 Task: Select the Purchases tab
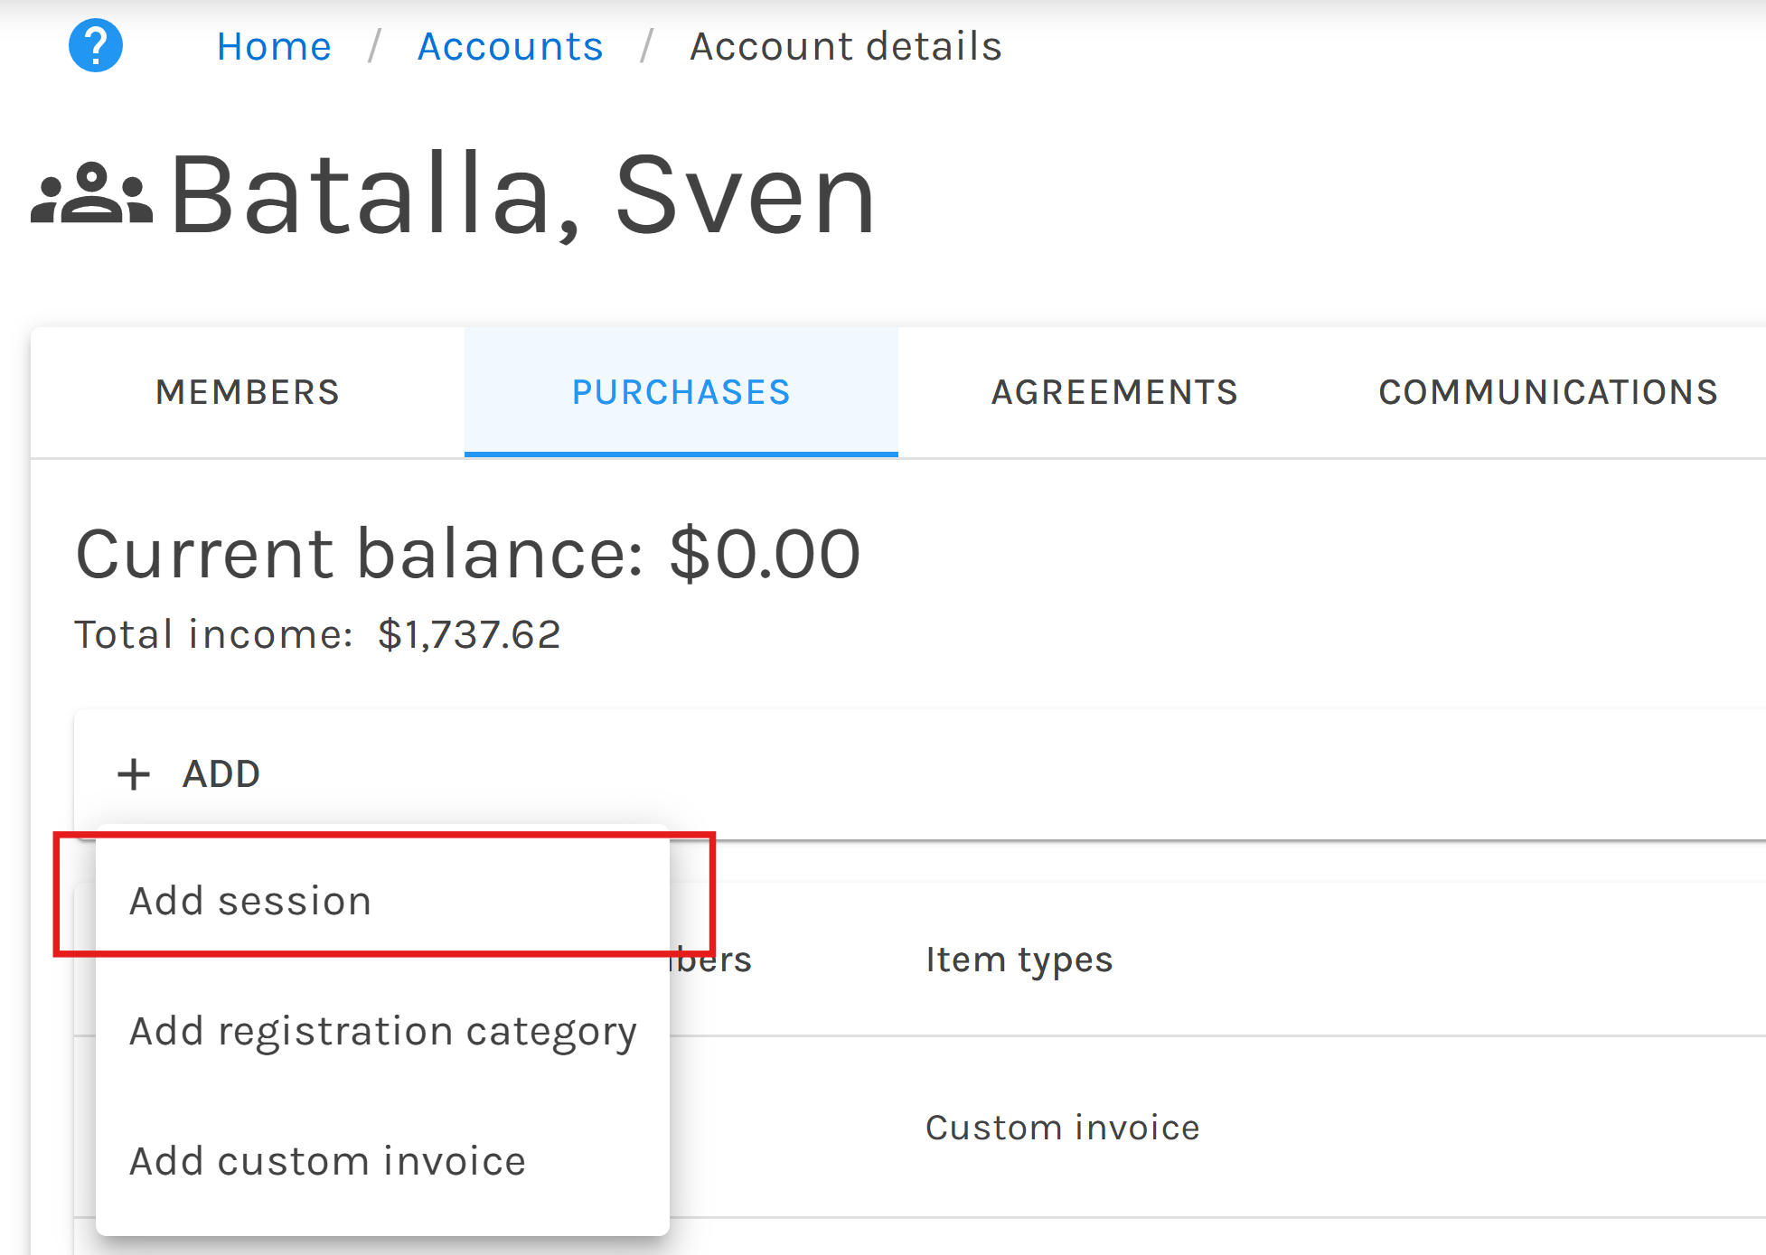681,392
